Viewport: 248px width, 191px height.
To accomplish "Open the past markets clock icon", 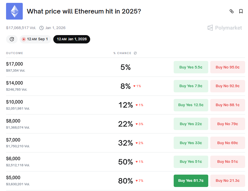I will tap(12, 39).
